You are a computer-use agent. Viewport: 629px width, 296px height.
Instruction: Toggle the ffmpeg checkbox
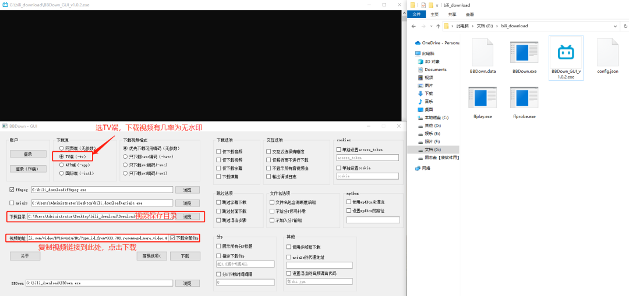click(x=12, y=190)
